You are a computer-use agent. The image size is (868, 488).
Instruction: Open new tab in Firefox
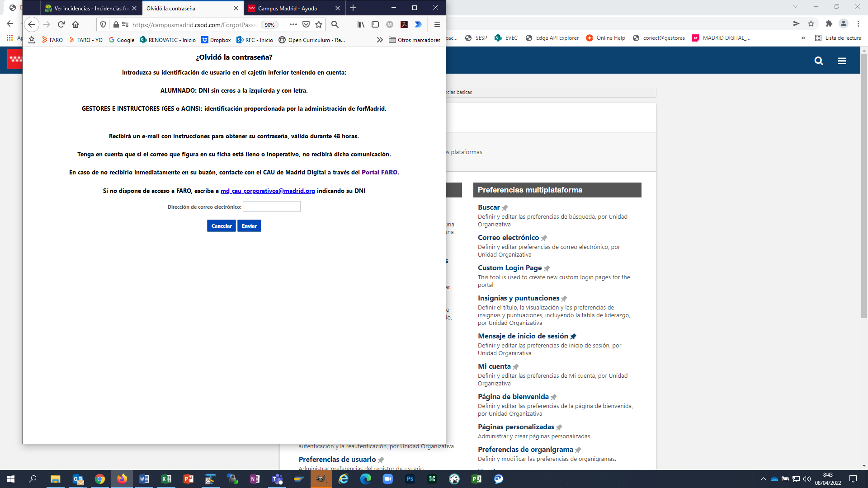(x=353, y=8)
